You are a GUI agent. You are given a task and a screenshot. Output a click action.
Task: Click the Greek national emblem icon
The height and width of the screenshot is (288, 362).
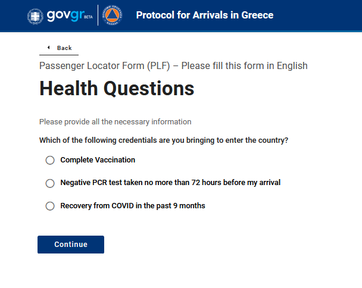tap(35, 15)
